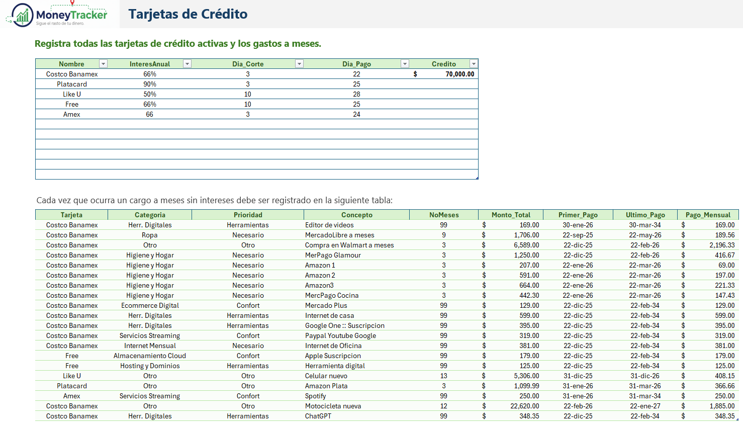This screenshot has height=427, width=743.
Task: Select the Spotify concept cell
Action: click(x=315, y=396)
